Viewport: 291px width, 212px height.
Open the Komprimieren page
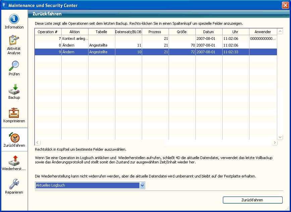pyautogui.click(x=14, y=115)
